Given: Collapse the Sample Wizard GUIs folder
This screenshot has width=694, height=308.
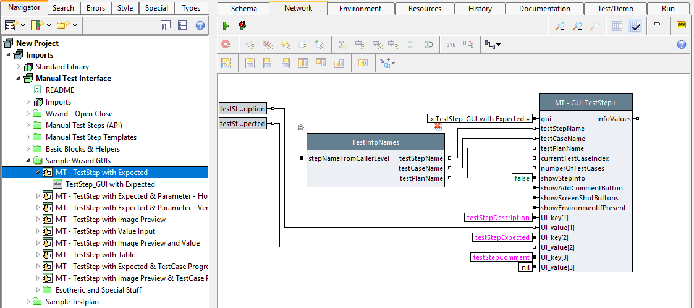Looking at the screenshot, I should pyautogui.click(x=28, y=161).
